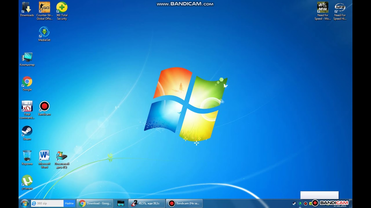Switch to Chrome Download taskbar window
This screenshot has width=371, height=208.
point(94,203)
